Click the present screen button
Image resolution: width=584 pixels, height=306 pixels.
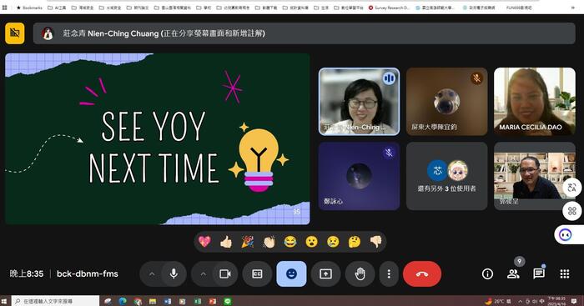pos(326,274)
